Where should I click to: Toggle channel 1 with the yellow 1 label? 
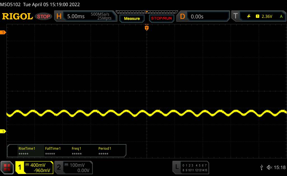pos(20,167)
